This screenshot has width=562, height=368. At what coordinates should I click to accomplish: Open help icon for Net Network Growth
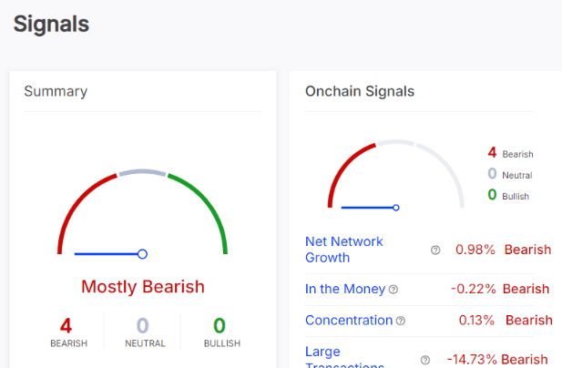[x=435, y=250]
